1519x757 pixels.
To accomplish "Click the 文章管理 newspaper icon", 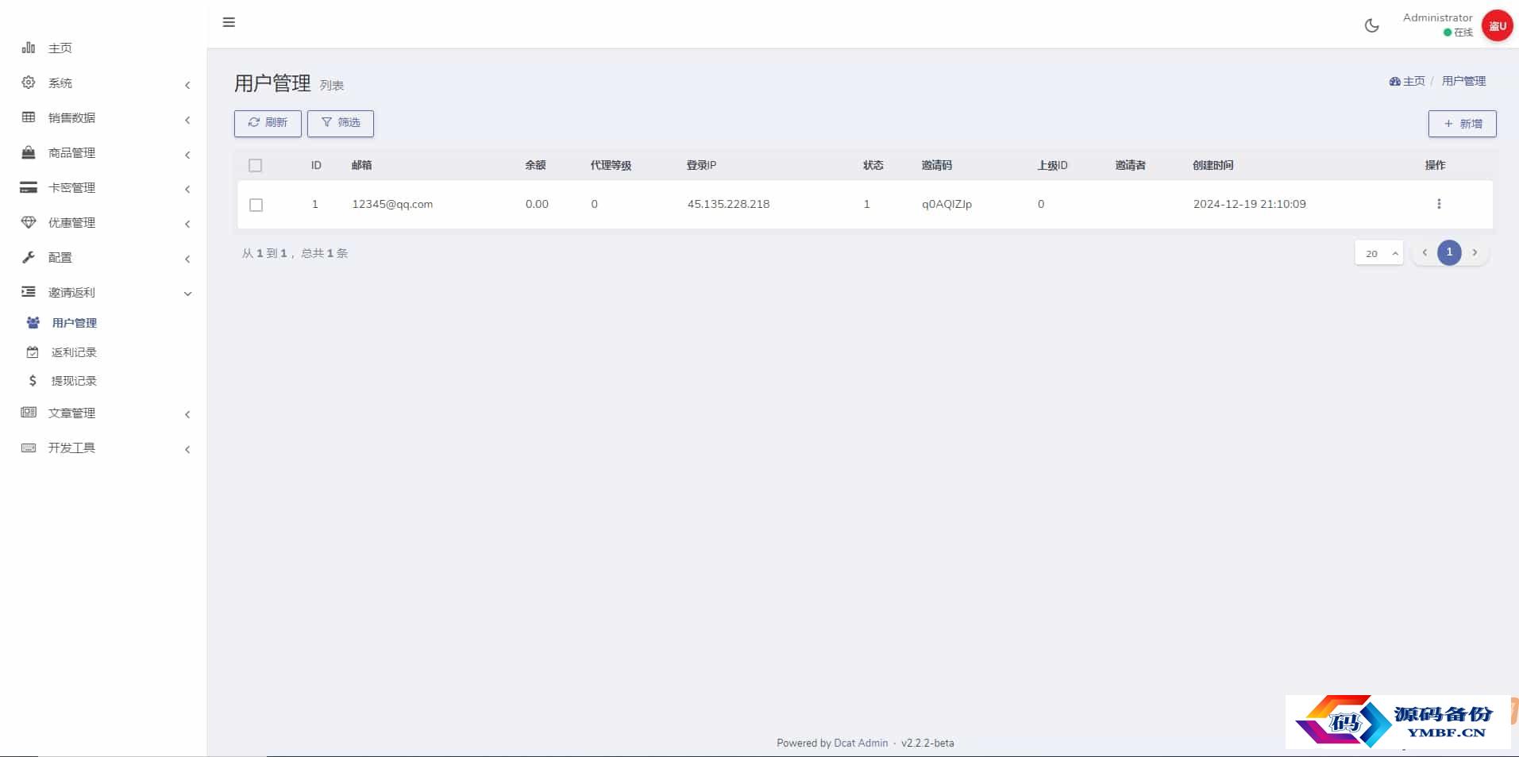I will point(29,413).
